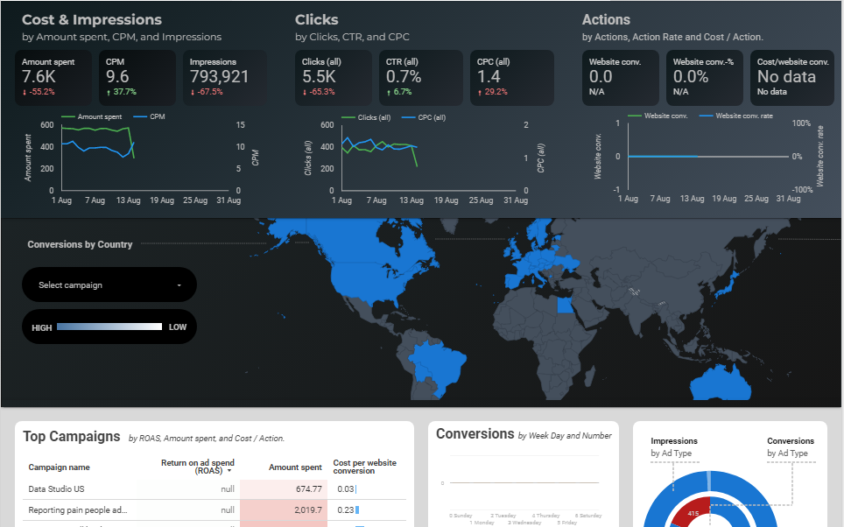Viewport: 844px width, 527px height.
Task: Toggle the blue CPM chart legend entry
Action: [x=149, y=116]
